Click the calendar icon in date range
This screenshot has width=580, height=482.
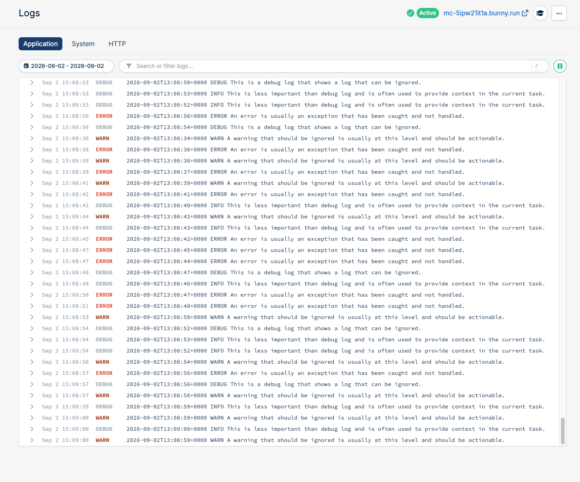[26, 66]
